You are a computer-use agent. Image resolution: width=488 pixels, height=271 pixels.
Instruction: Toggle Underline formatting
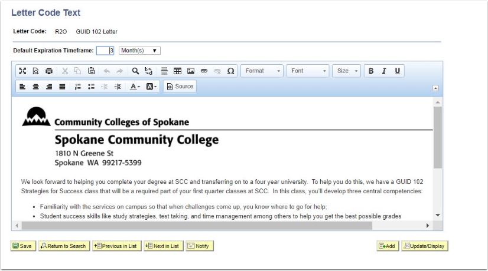coord(398,71)
